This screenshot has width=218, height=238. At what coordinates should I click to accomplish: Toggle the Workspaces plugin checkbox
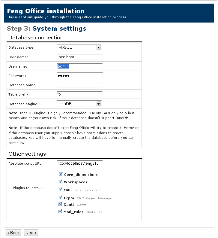[x=61, y=182]
